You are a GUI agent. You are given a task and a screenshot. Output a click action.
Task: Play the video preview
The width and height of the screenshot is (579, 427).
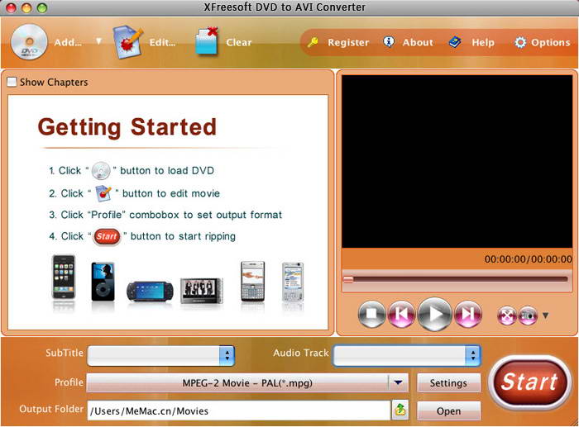pyautogui.click(x=434, y=314)
